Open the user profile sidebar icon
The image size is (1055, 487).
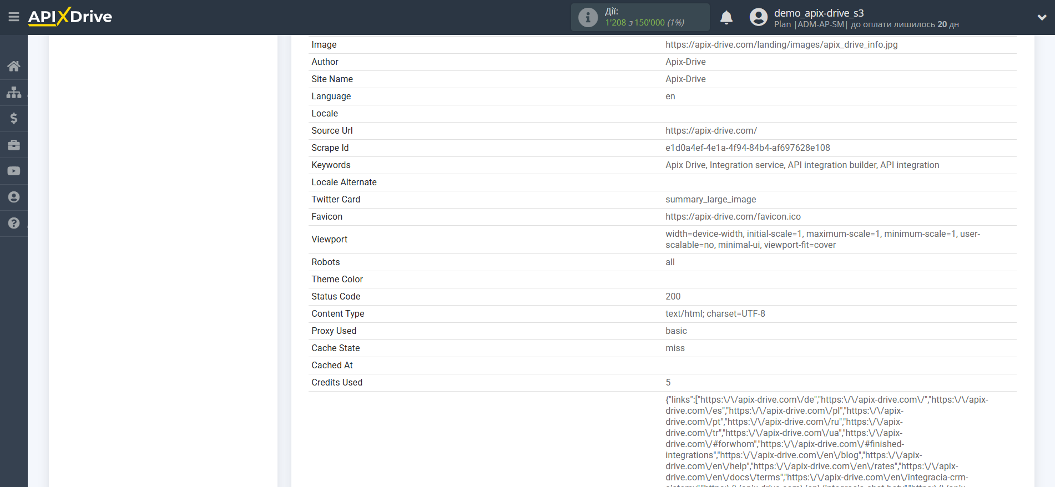(x=14, y=197)
